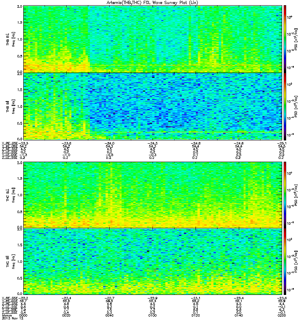301x321 pixels.
Task: Click the '0100' time tick label
Action: point(153,315)
